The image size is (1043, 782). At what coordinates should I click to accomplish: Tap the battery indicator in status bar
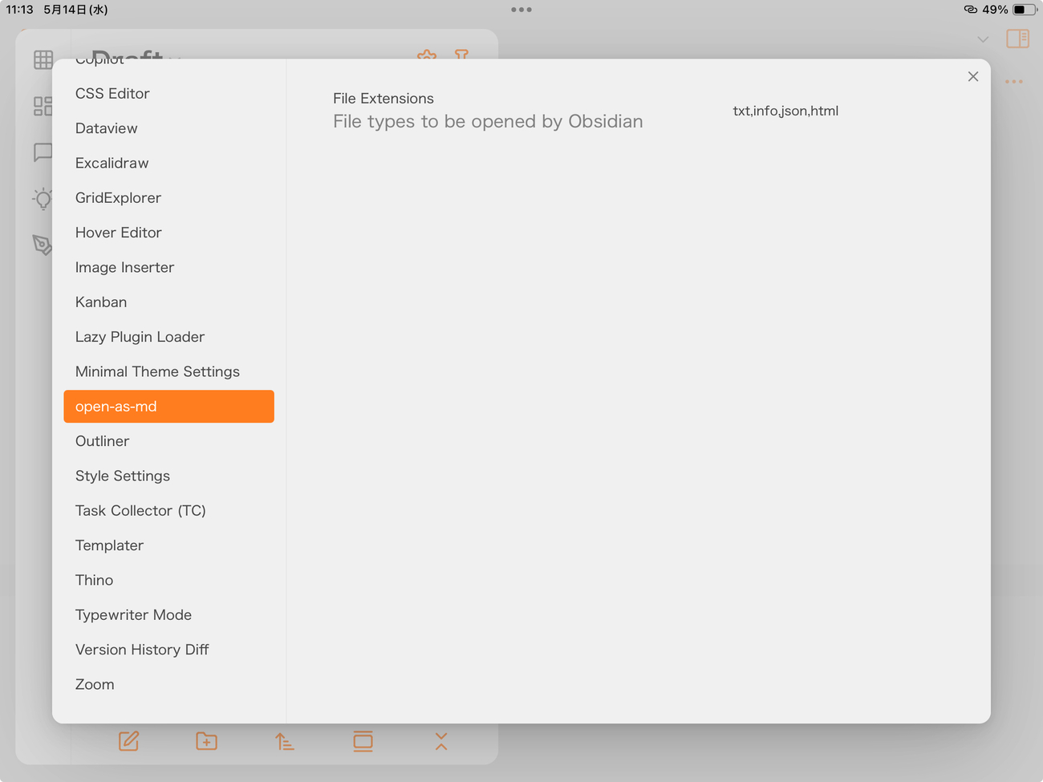1025,10
